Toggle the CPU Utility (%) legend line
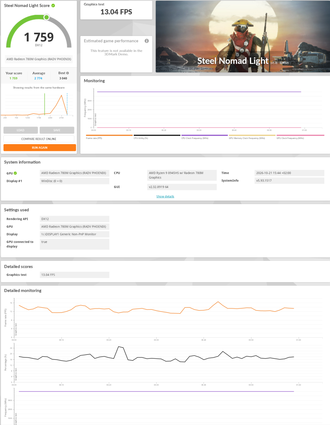330x425 pixels. tap(157, 136)
